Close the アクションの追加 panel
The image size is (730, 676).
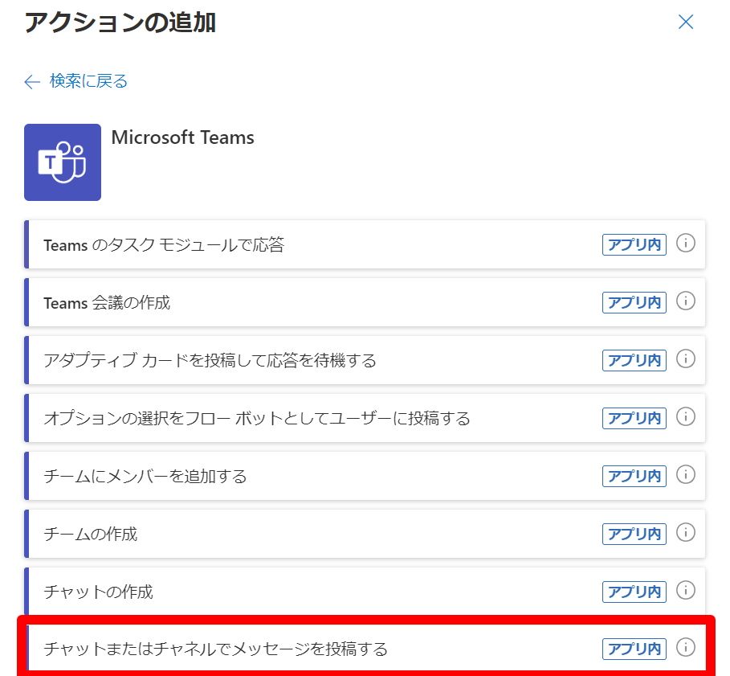pos(685,23)
